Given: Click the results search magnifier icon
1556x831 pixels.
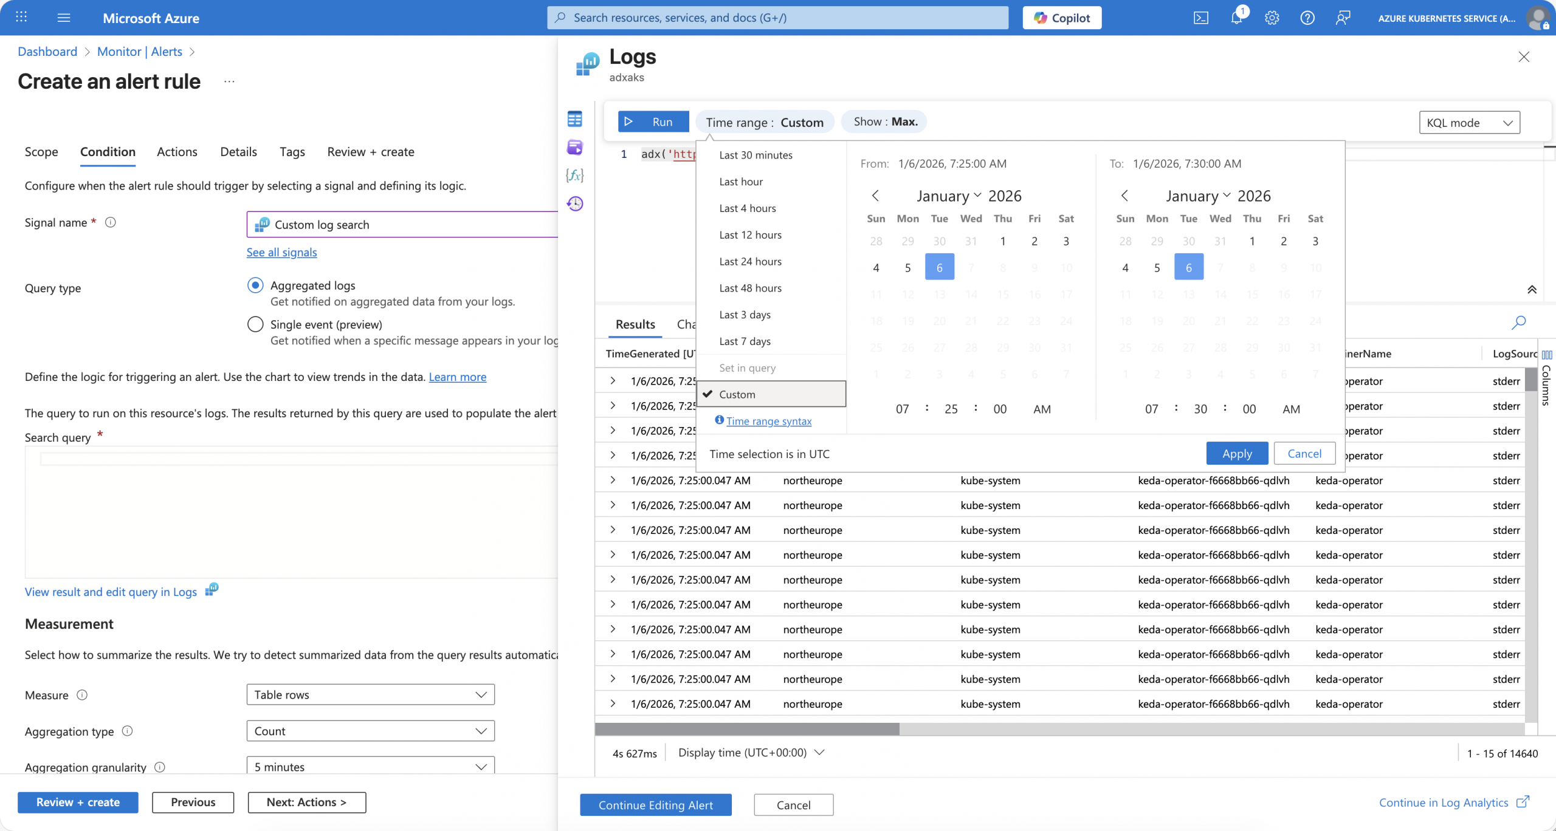Looking at the screenshot, I should [x=1518, y=322].
